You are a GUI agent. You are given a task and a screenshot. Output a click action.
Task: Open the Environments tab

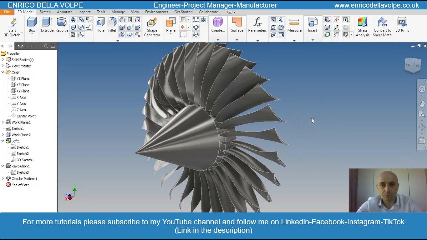click(x=156, y=12)
